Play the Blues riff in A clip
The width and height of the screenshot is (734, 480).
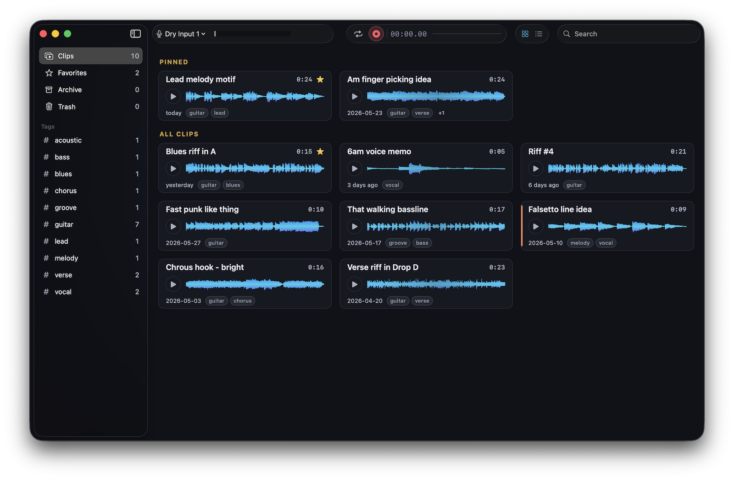click(x=173, y=169)
